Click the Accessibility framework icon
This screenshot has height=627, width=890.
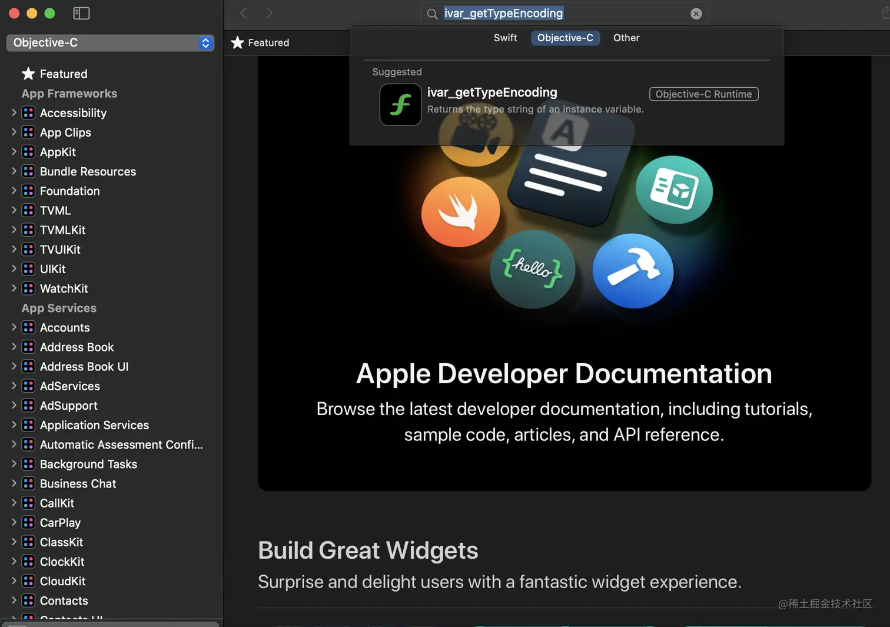tap(28, 112)
